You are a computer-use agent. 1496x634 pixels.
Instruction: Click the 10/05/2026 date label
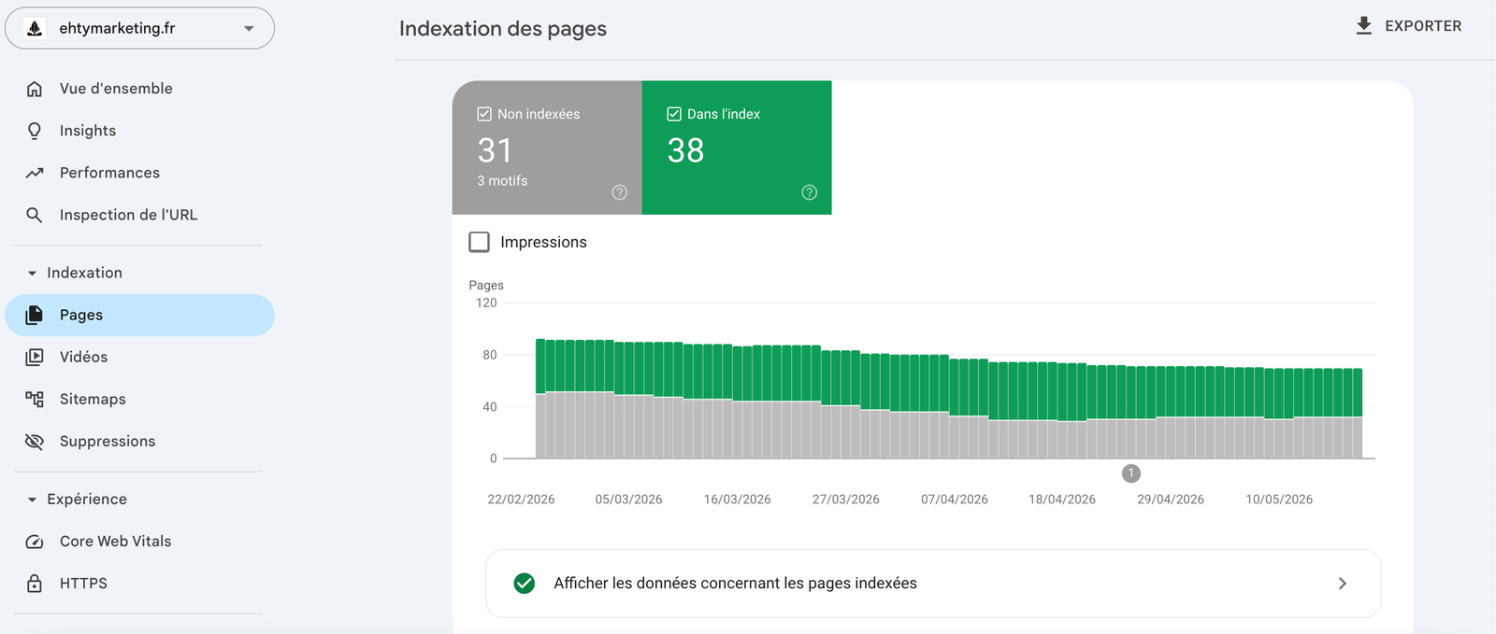[1279, 500]
